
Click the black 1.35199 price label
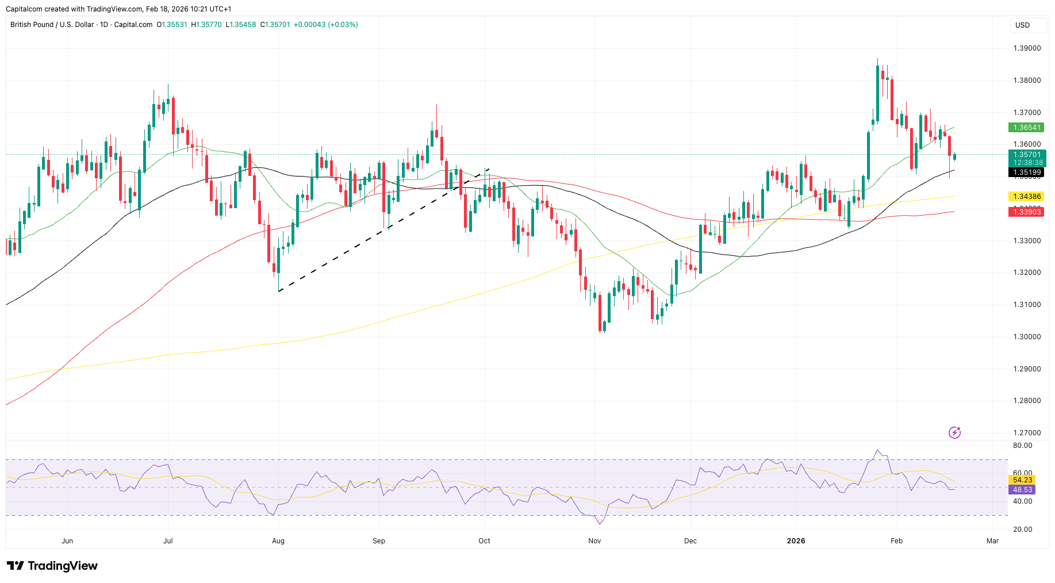pos(1026,172)
